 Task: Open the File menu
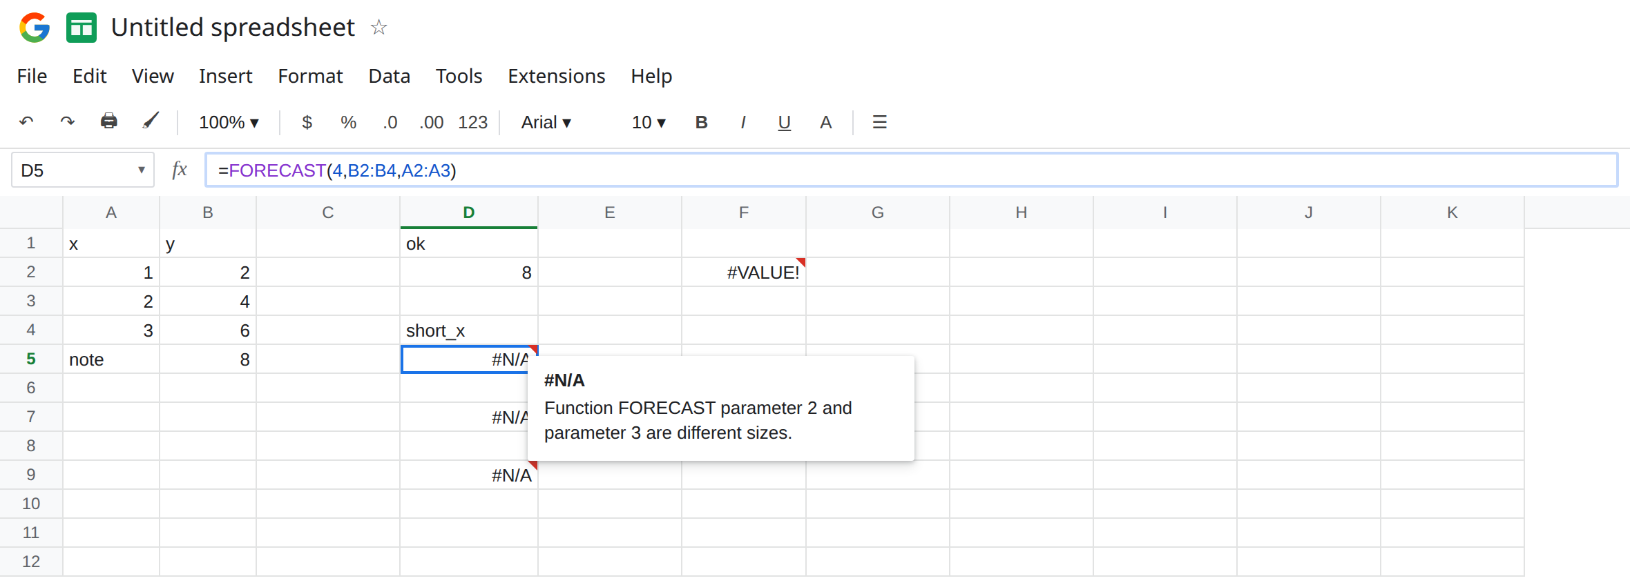tap(32, 76)
